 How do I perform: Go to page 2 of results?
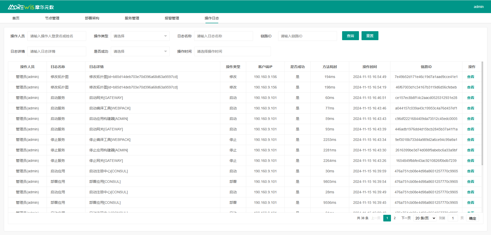pyautogui.click(x=395, y=218)
